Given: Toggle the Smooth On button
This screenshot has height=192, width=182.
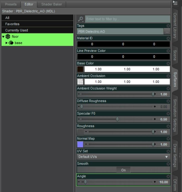Looking at the screenshot, I should tap(123, 170).
